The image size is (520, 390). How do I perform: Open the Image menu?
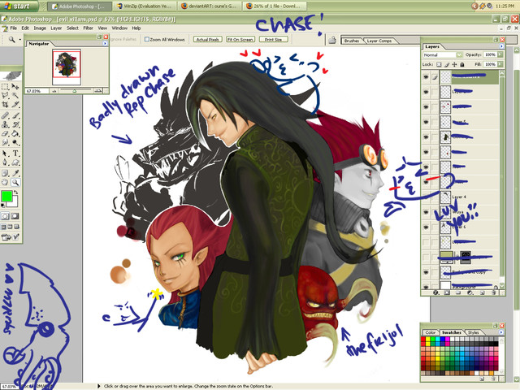[x=40, y=28]
